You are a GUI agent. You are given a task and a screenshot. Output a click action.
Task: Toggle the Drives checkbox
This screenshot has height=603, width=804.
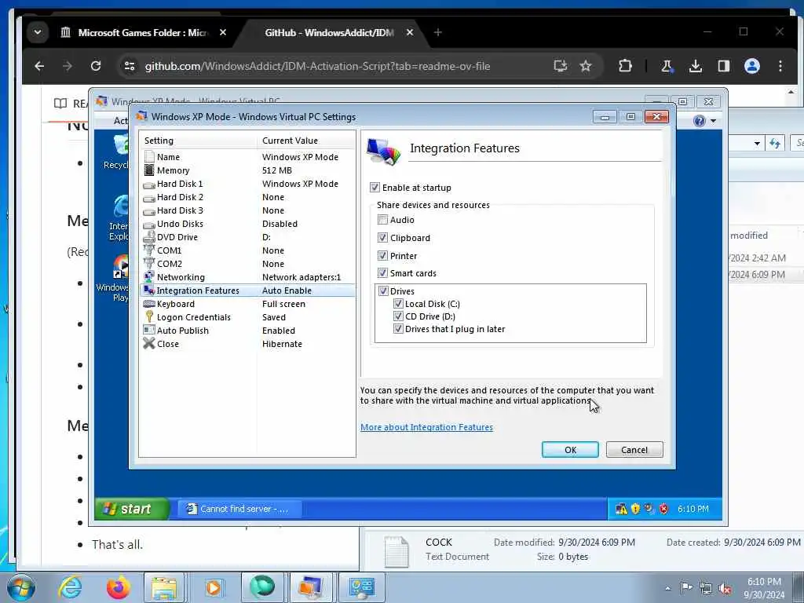(383, 291)
